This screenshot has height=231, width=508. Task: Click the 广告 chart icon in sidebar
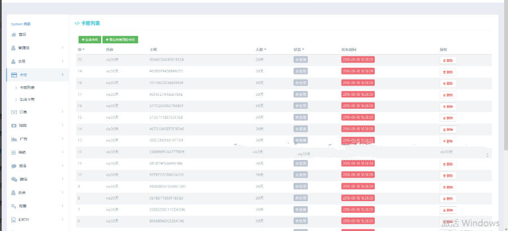click(14, 139)
